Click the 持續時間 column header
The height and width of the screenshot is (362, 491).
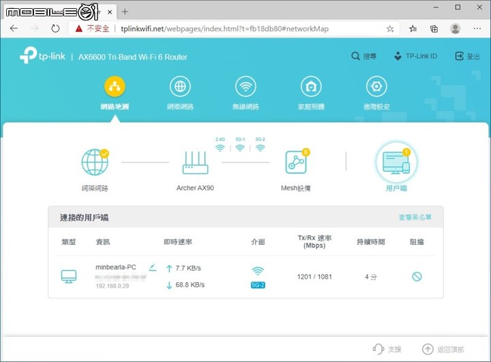click(x=371, y=242)
